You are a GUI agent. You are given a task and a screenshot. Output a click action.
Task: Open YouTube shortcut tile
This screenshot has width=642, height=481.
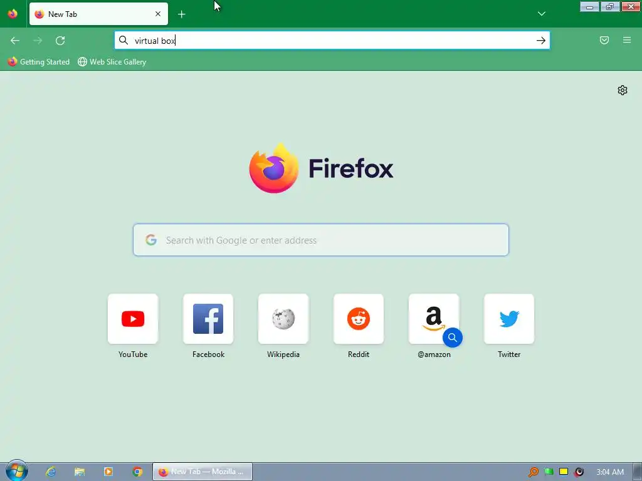pos(133,319)
